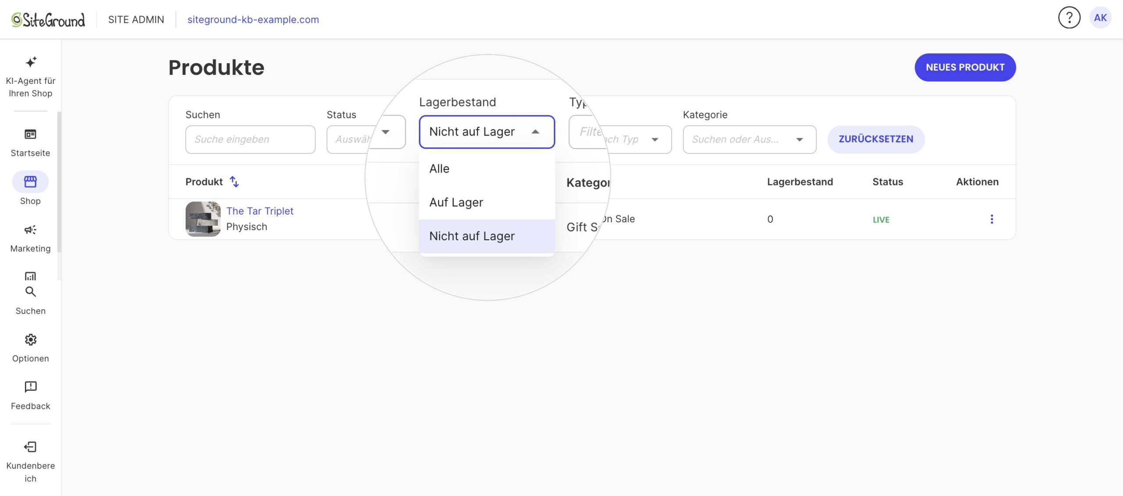The height and width of the screenshot is (496, 1123).
Task: Go to Startseite in the sidebar
Action: (30, 143)
